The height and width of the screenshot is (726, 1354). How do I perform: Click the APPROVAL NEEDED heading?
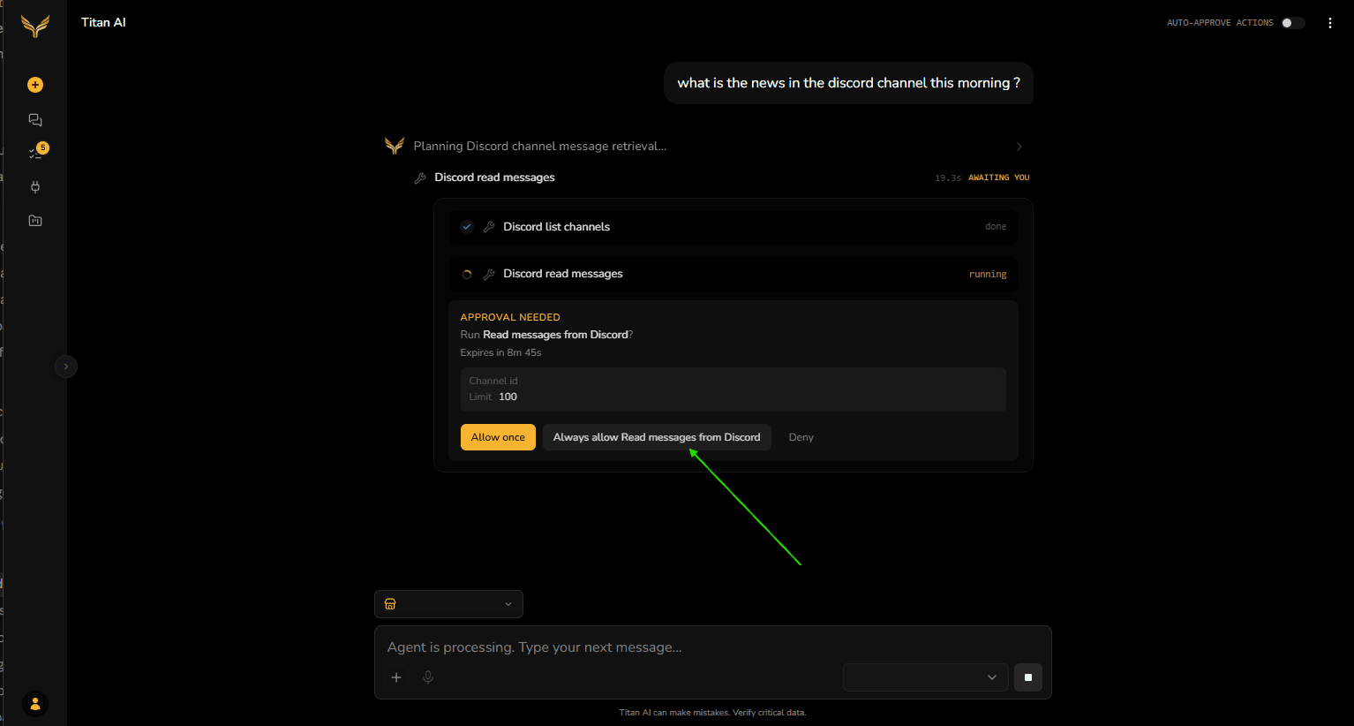pyautogui.click(x=510, y=317)
